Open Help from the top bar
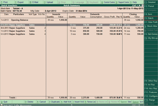 coord(136,2)
